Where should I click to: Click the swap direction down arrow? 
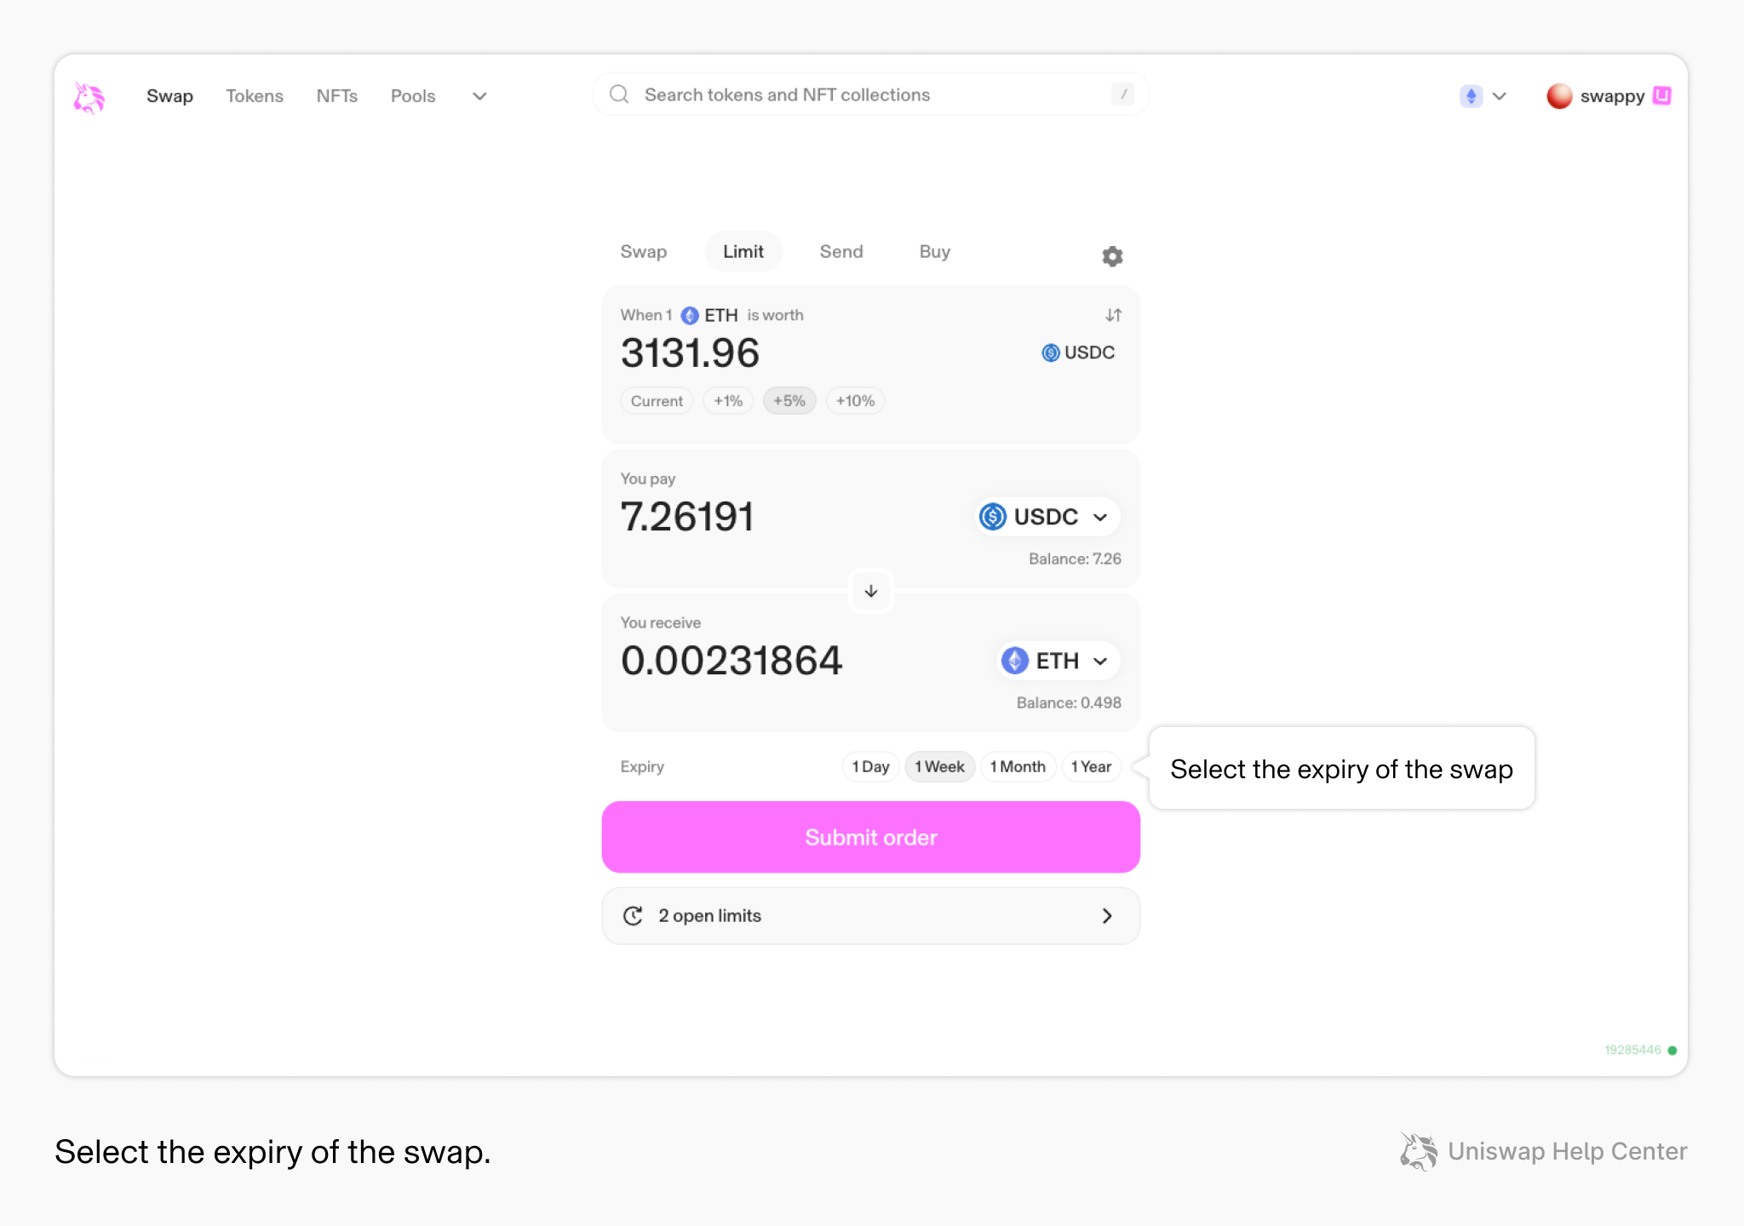(870, 591)
